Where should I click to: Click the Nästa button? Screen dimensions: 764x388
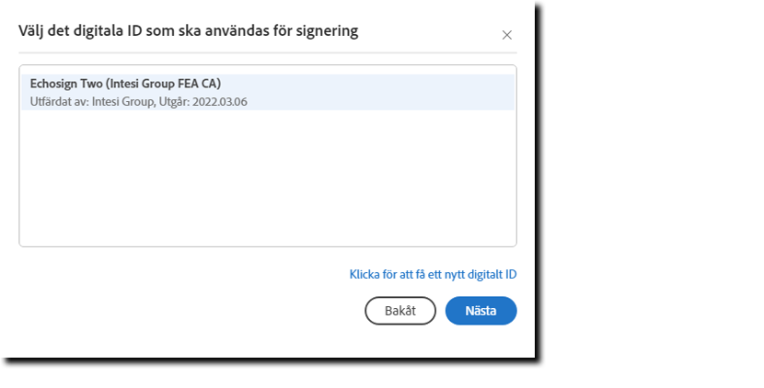pos(480,311)
